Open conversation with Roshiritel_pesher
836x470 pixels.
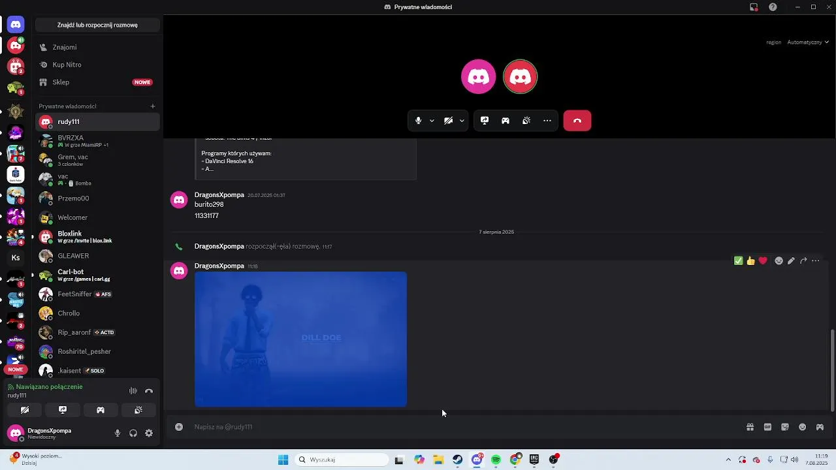97,351
